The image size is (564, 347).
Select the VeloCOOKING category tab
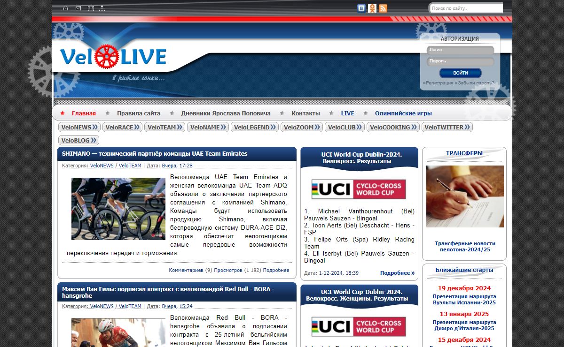[x=393, y=127]
